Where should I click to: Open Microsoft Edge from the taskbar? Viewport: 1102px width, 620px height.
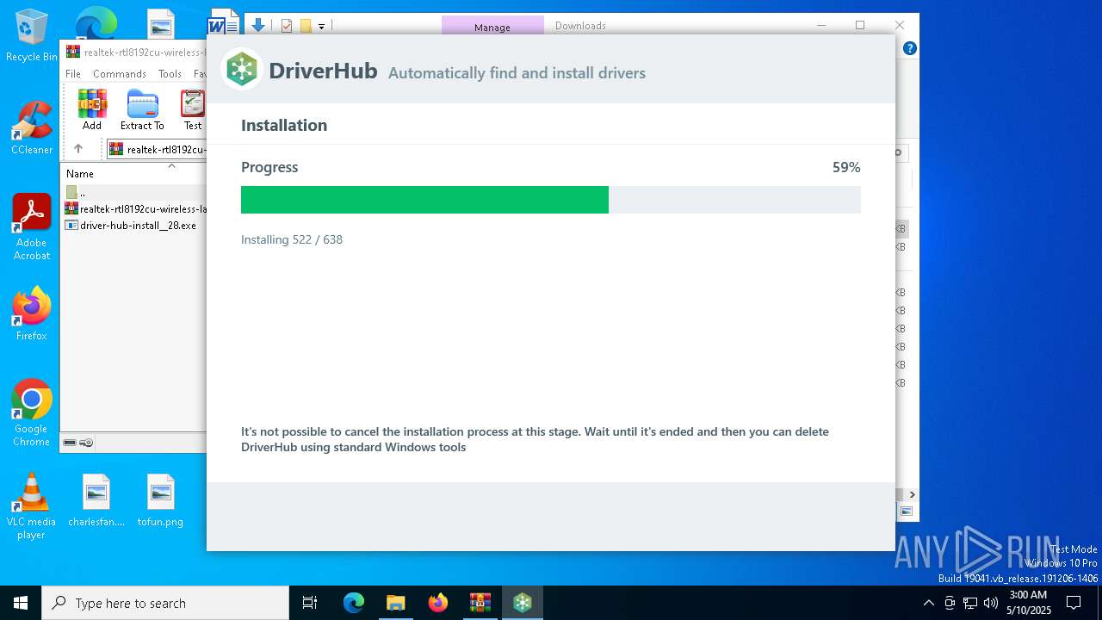click(x=354, y=603)
